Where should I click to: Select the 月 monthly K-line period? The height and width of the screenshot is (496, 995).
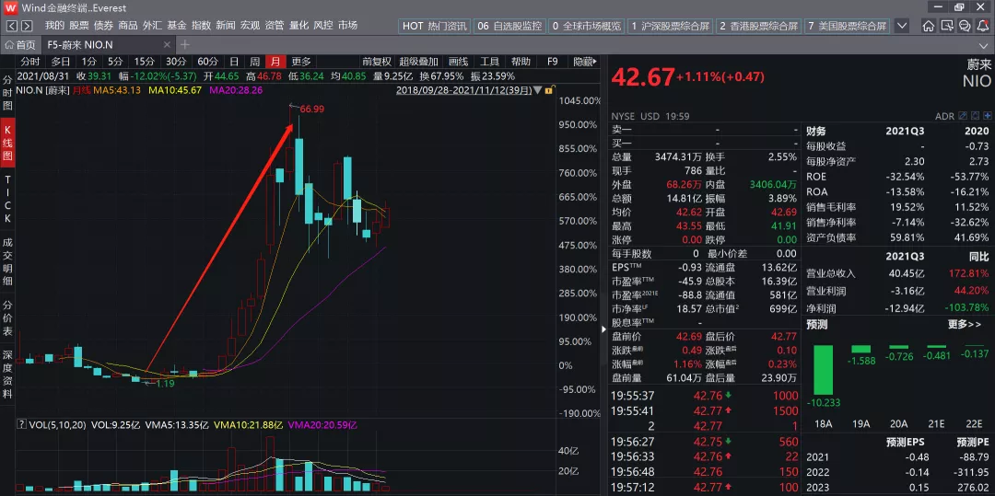pyautogui.click(x=275, y=62)
